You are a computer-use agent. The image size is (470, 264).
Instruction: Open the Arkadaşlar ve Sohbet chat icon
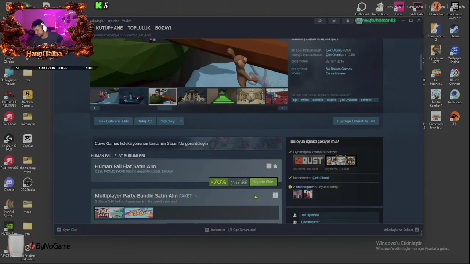[x=417, y=230]
